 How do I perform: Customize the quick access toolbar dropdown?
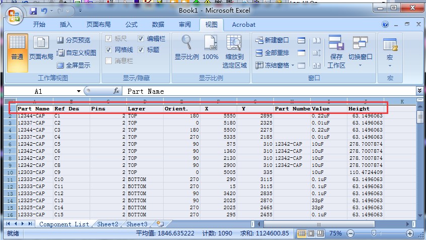pos(80,11)
